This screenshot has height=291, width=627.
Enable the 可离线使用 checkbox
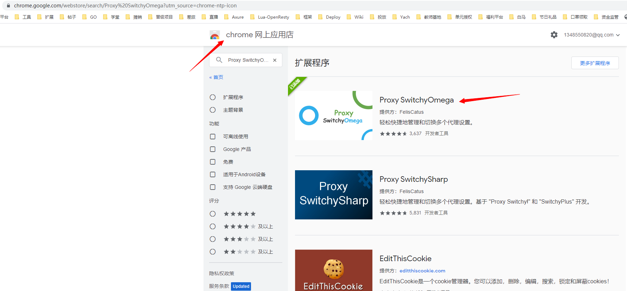213,137
